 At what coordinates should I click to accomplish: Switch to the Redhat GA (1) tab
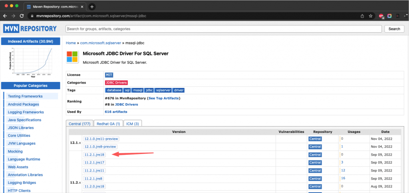pos(108,124)
